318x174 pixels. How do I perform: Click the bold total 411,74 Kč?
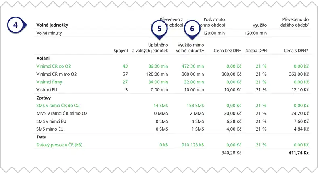(x=298, y=153)
